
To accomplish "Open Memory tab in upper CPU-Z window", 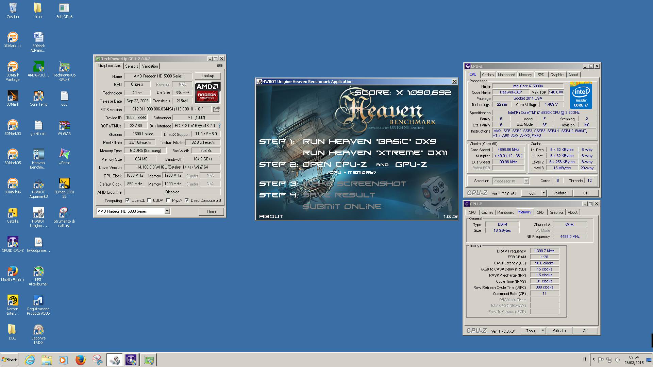I will (x=525, y=75).
